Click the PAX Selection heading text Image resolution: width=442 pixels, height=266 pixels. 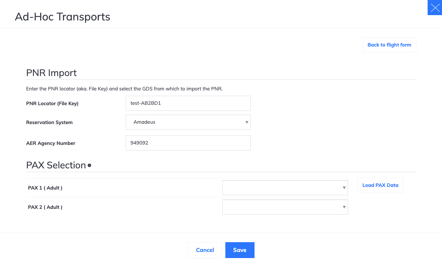tap(56, 165)
